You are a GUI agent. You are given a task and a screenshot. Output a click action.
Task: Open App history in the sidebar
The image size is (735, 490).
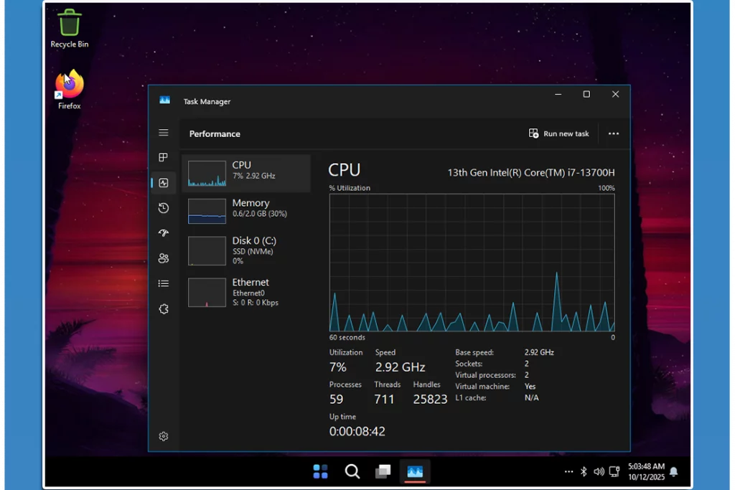point(164,208)
